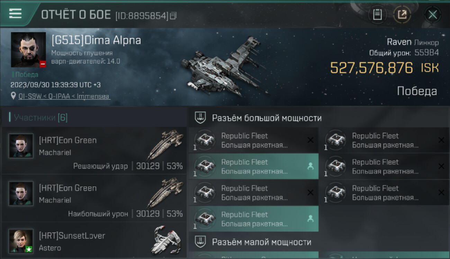Viewport: 450px width, 259px height.
Task: Open the Dima Alpna pilot portrait
Action: (28, 50)
